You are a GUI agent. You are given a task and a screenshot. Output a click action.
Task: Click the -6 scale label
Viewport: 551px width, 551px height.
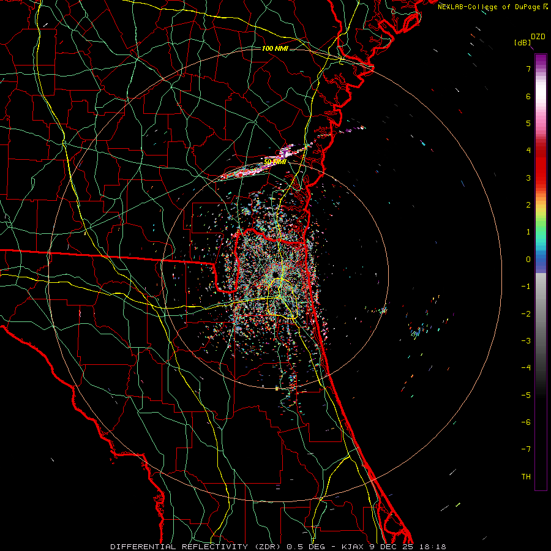click(x=526, y=422)
